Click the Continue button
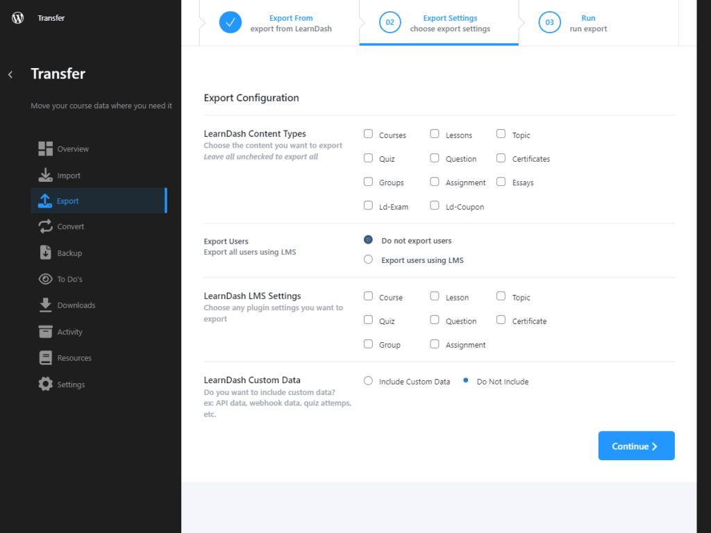711x533 pixels. [636, 446]
